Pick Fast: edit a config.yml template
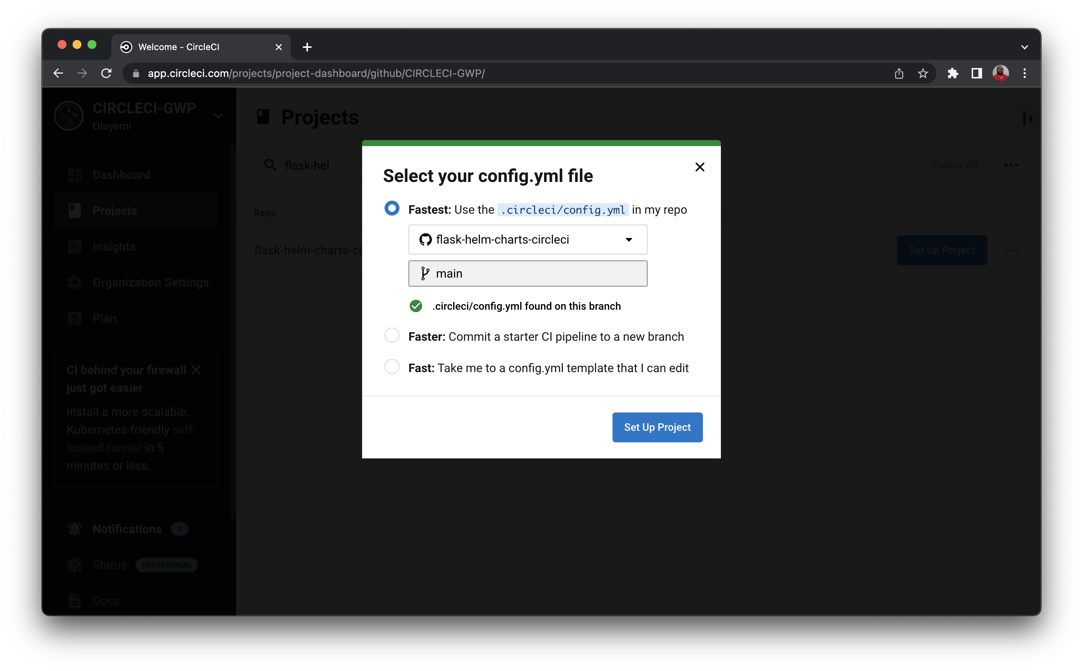Image resolution: width=1083 pixels, height=671 pixels. (392, 367)
